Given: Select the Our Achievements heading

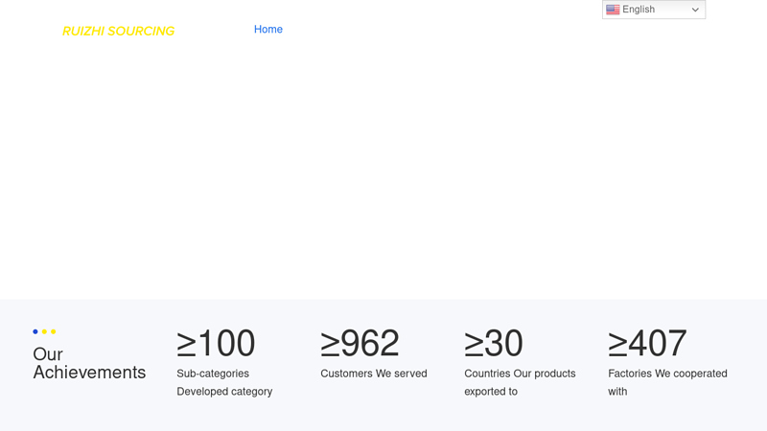Looking at the screenshot, I should point(89,363).
